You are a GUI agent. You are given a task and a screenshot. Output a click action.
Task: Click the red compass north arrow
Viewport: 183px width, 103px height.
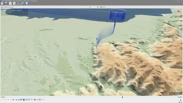[179, 11]
